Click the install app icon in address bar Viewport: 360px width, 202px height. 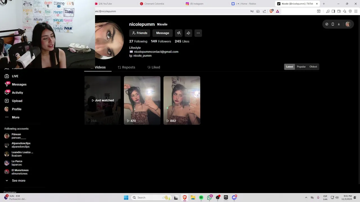click(258, 11)
